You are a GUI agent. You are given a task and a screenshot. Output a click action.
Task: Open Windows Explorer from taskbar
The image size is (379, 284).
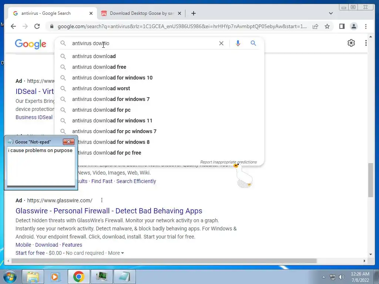click(33, 277)
